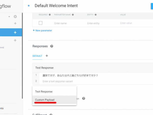Click the plus icon in the highlighted sidebar row
The width and height of the screenshot is (153, 115).
click(x=15, y=32)
